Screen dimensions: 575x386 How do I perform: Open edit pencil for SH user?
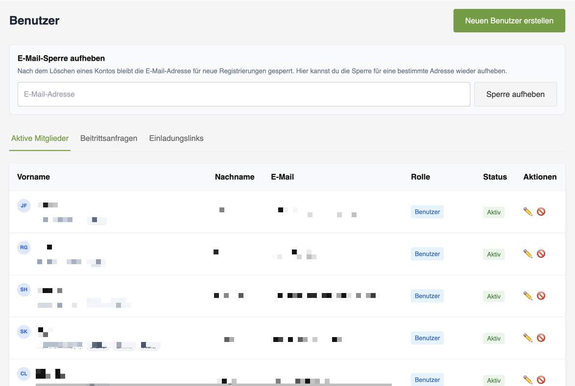[x=527, y=296]
